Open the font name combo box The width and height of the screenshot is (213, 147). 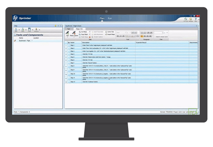[x=121, y=33]
